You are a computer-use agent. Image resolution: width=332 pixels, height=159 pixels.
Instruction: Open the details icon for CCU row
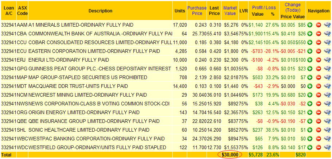pyautogui.click(x=327, y=43)
